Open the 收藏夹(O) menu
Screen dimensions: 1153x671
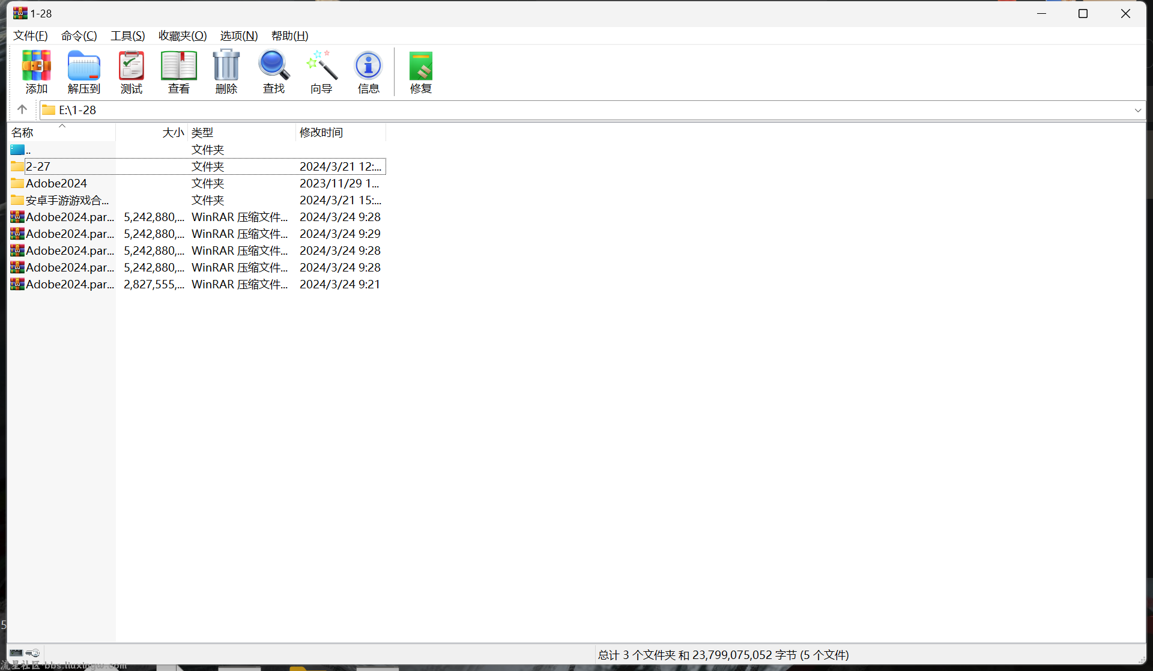pos(183,35)
